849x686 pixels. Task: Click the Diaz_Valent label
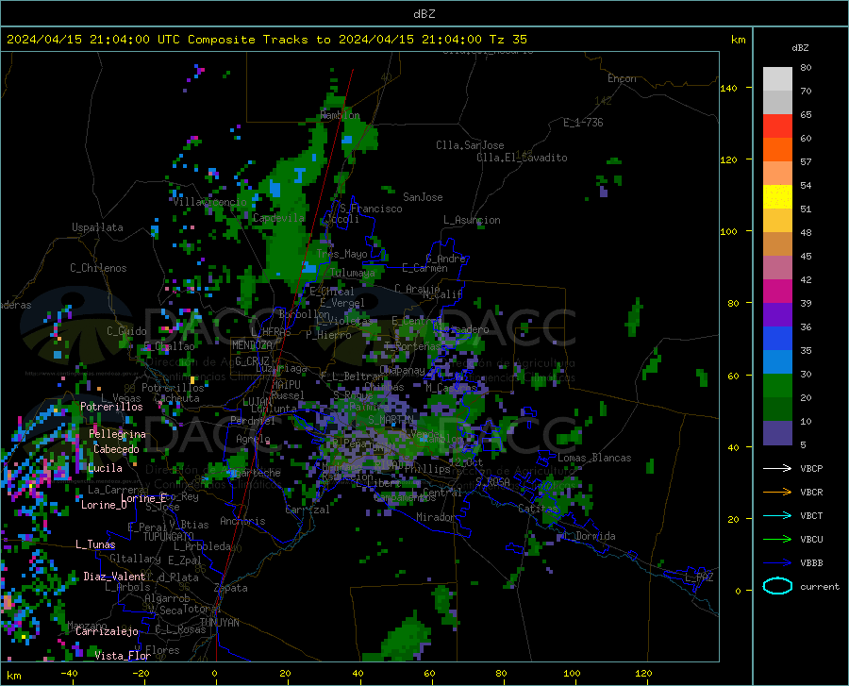tap(114, 577)
